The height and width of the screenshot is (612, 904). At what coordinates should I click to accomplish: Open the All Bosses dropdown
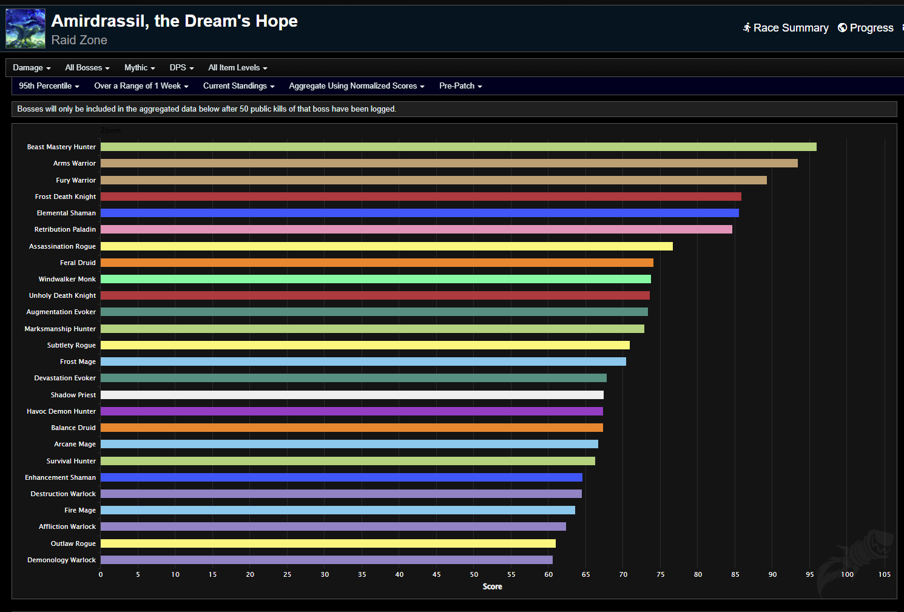(87, 67)
